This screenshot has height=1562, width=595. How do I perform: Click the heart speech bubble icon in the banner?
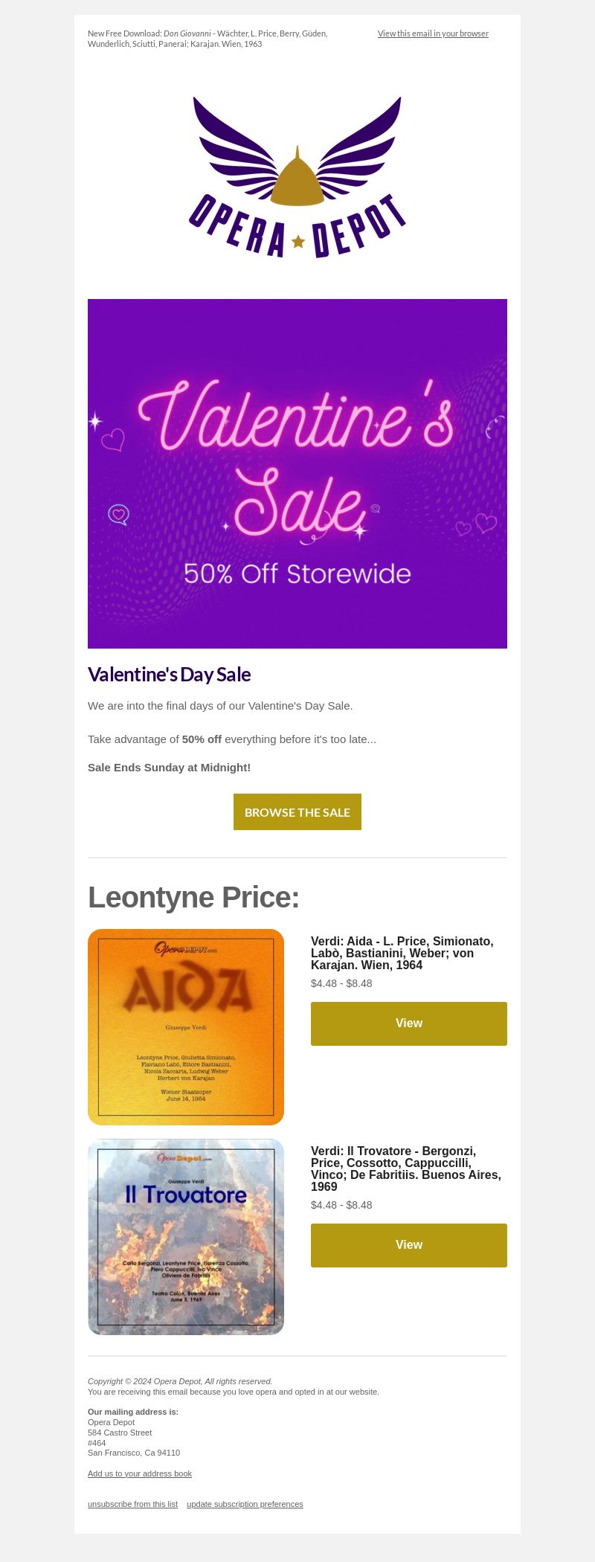tap(119, 514)
